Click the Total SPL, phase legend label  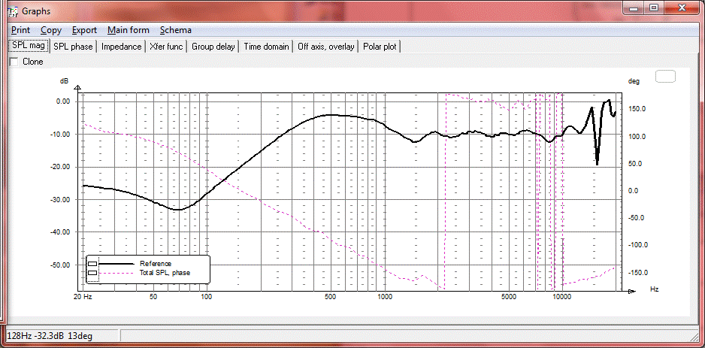click(165, 273)
